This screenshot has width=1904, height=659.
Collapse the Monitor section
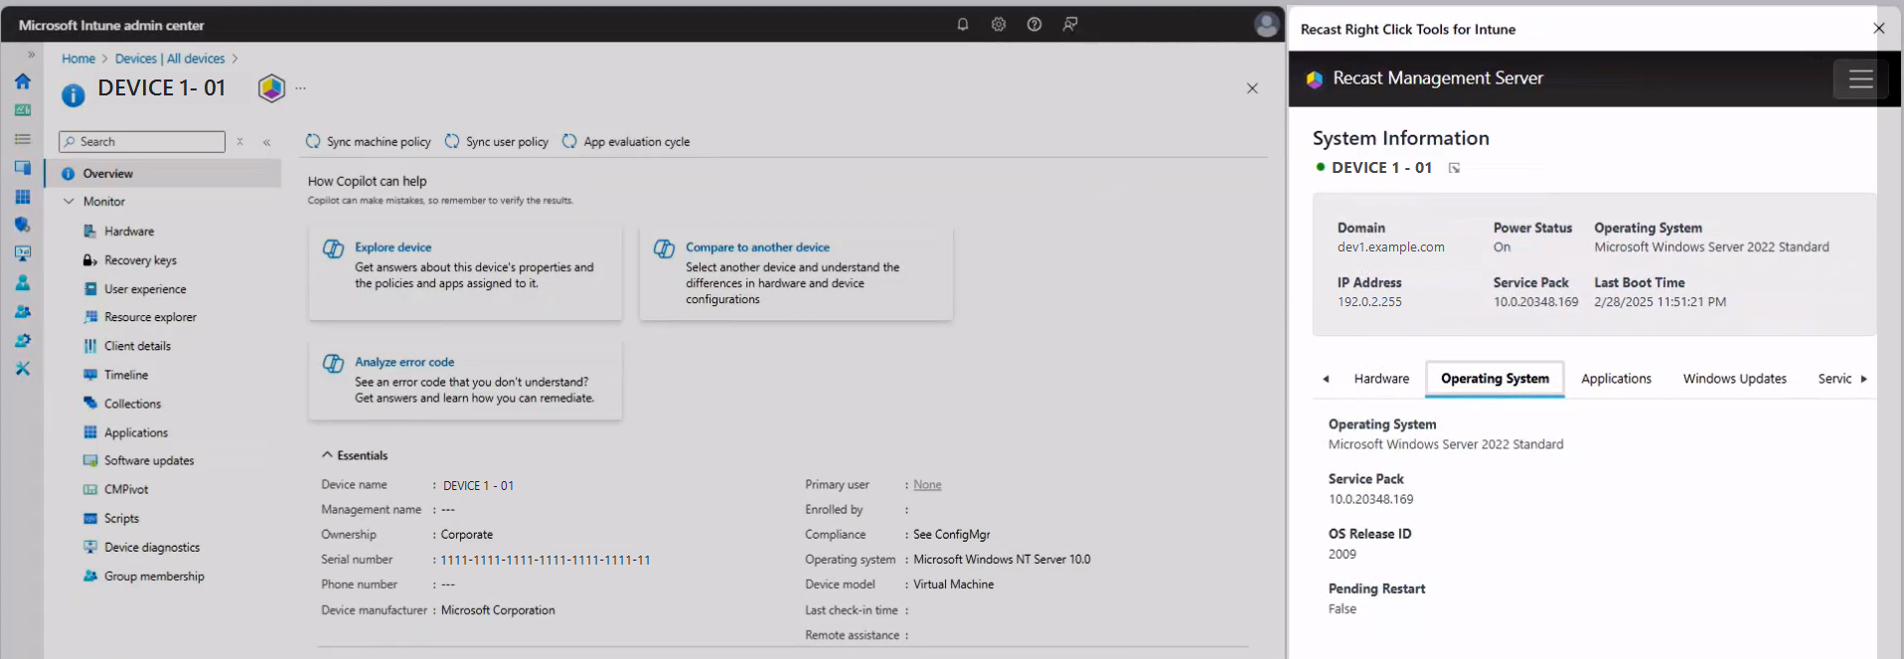coord(69,202)
